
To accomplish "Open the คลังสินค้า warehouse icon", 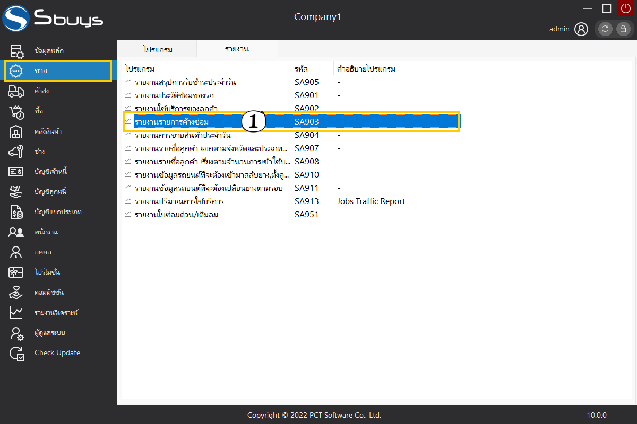I will coord(16,131).
